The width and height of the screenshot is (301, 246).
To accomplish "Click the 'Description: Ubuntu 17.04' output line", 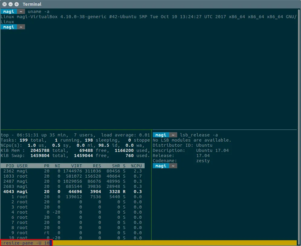I will click(191, 150).
